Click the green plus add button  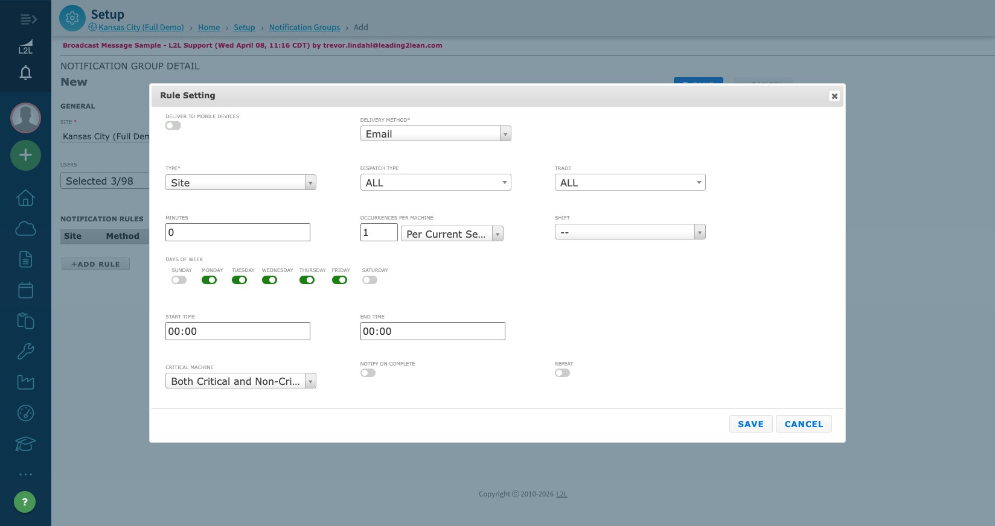tap(25, 155)
